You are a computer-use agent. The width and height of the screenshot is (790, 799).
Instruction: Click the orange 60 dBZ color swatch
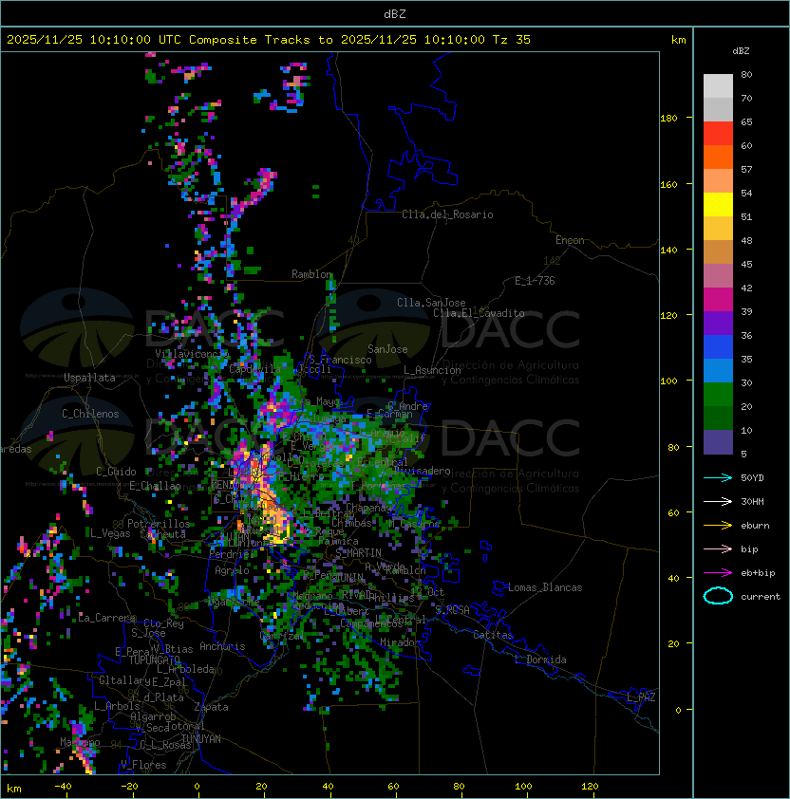tap(718, 157)
